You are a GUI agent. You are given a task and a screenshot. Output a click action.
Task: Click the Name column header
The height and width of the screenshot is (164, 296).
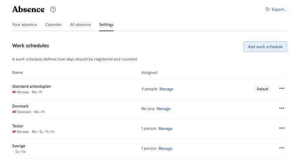[x=17, y=72]
